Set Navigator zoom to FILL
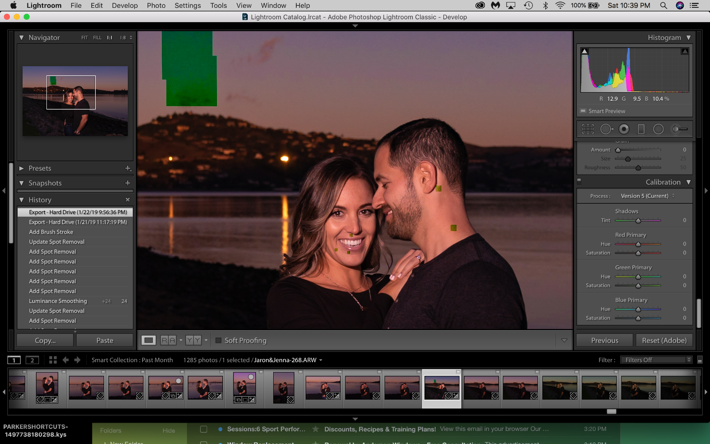Viewport: 710px width, 444px height. coord(97,37)
